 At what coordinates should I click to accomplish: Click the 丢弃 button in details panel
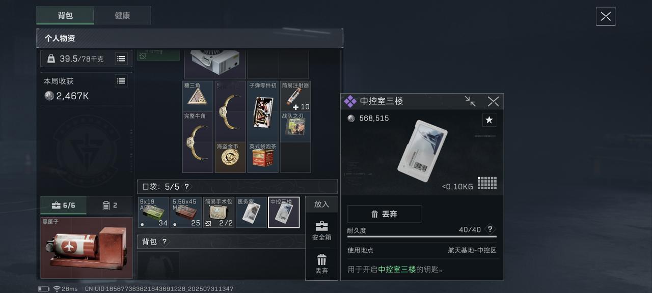(384, 214)
